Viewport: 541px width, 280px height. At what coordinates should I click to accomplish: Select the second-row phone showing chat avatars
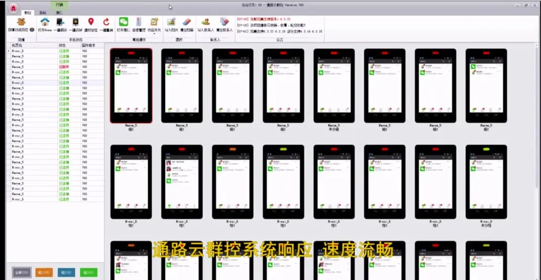click(182, 182)
